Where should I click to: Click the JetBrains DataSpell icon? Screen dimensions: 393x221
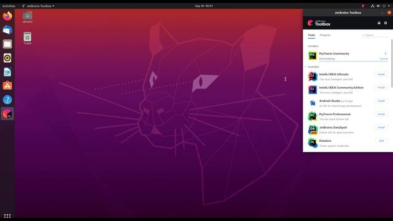point(313,130)
